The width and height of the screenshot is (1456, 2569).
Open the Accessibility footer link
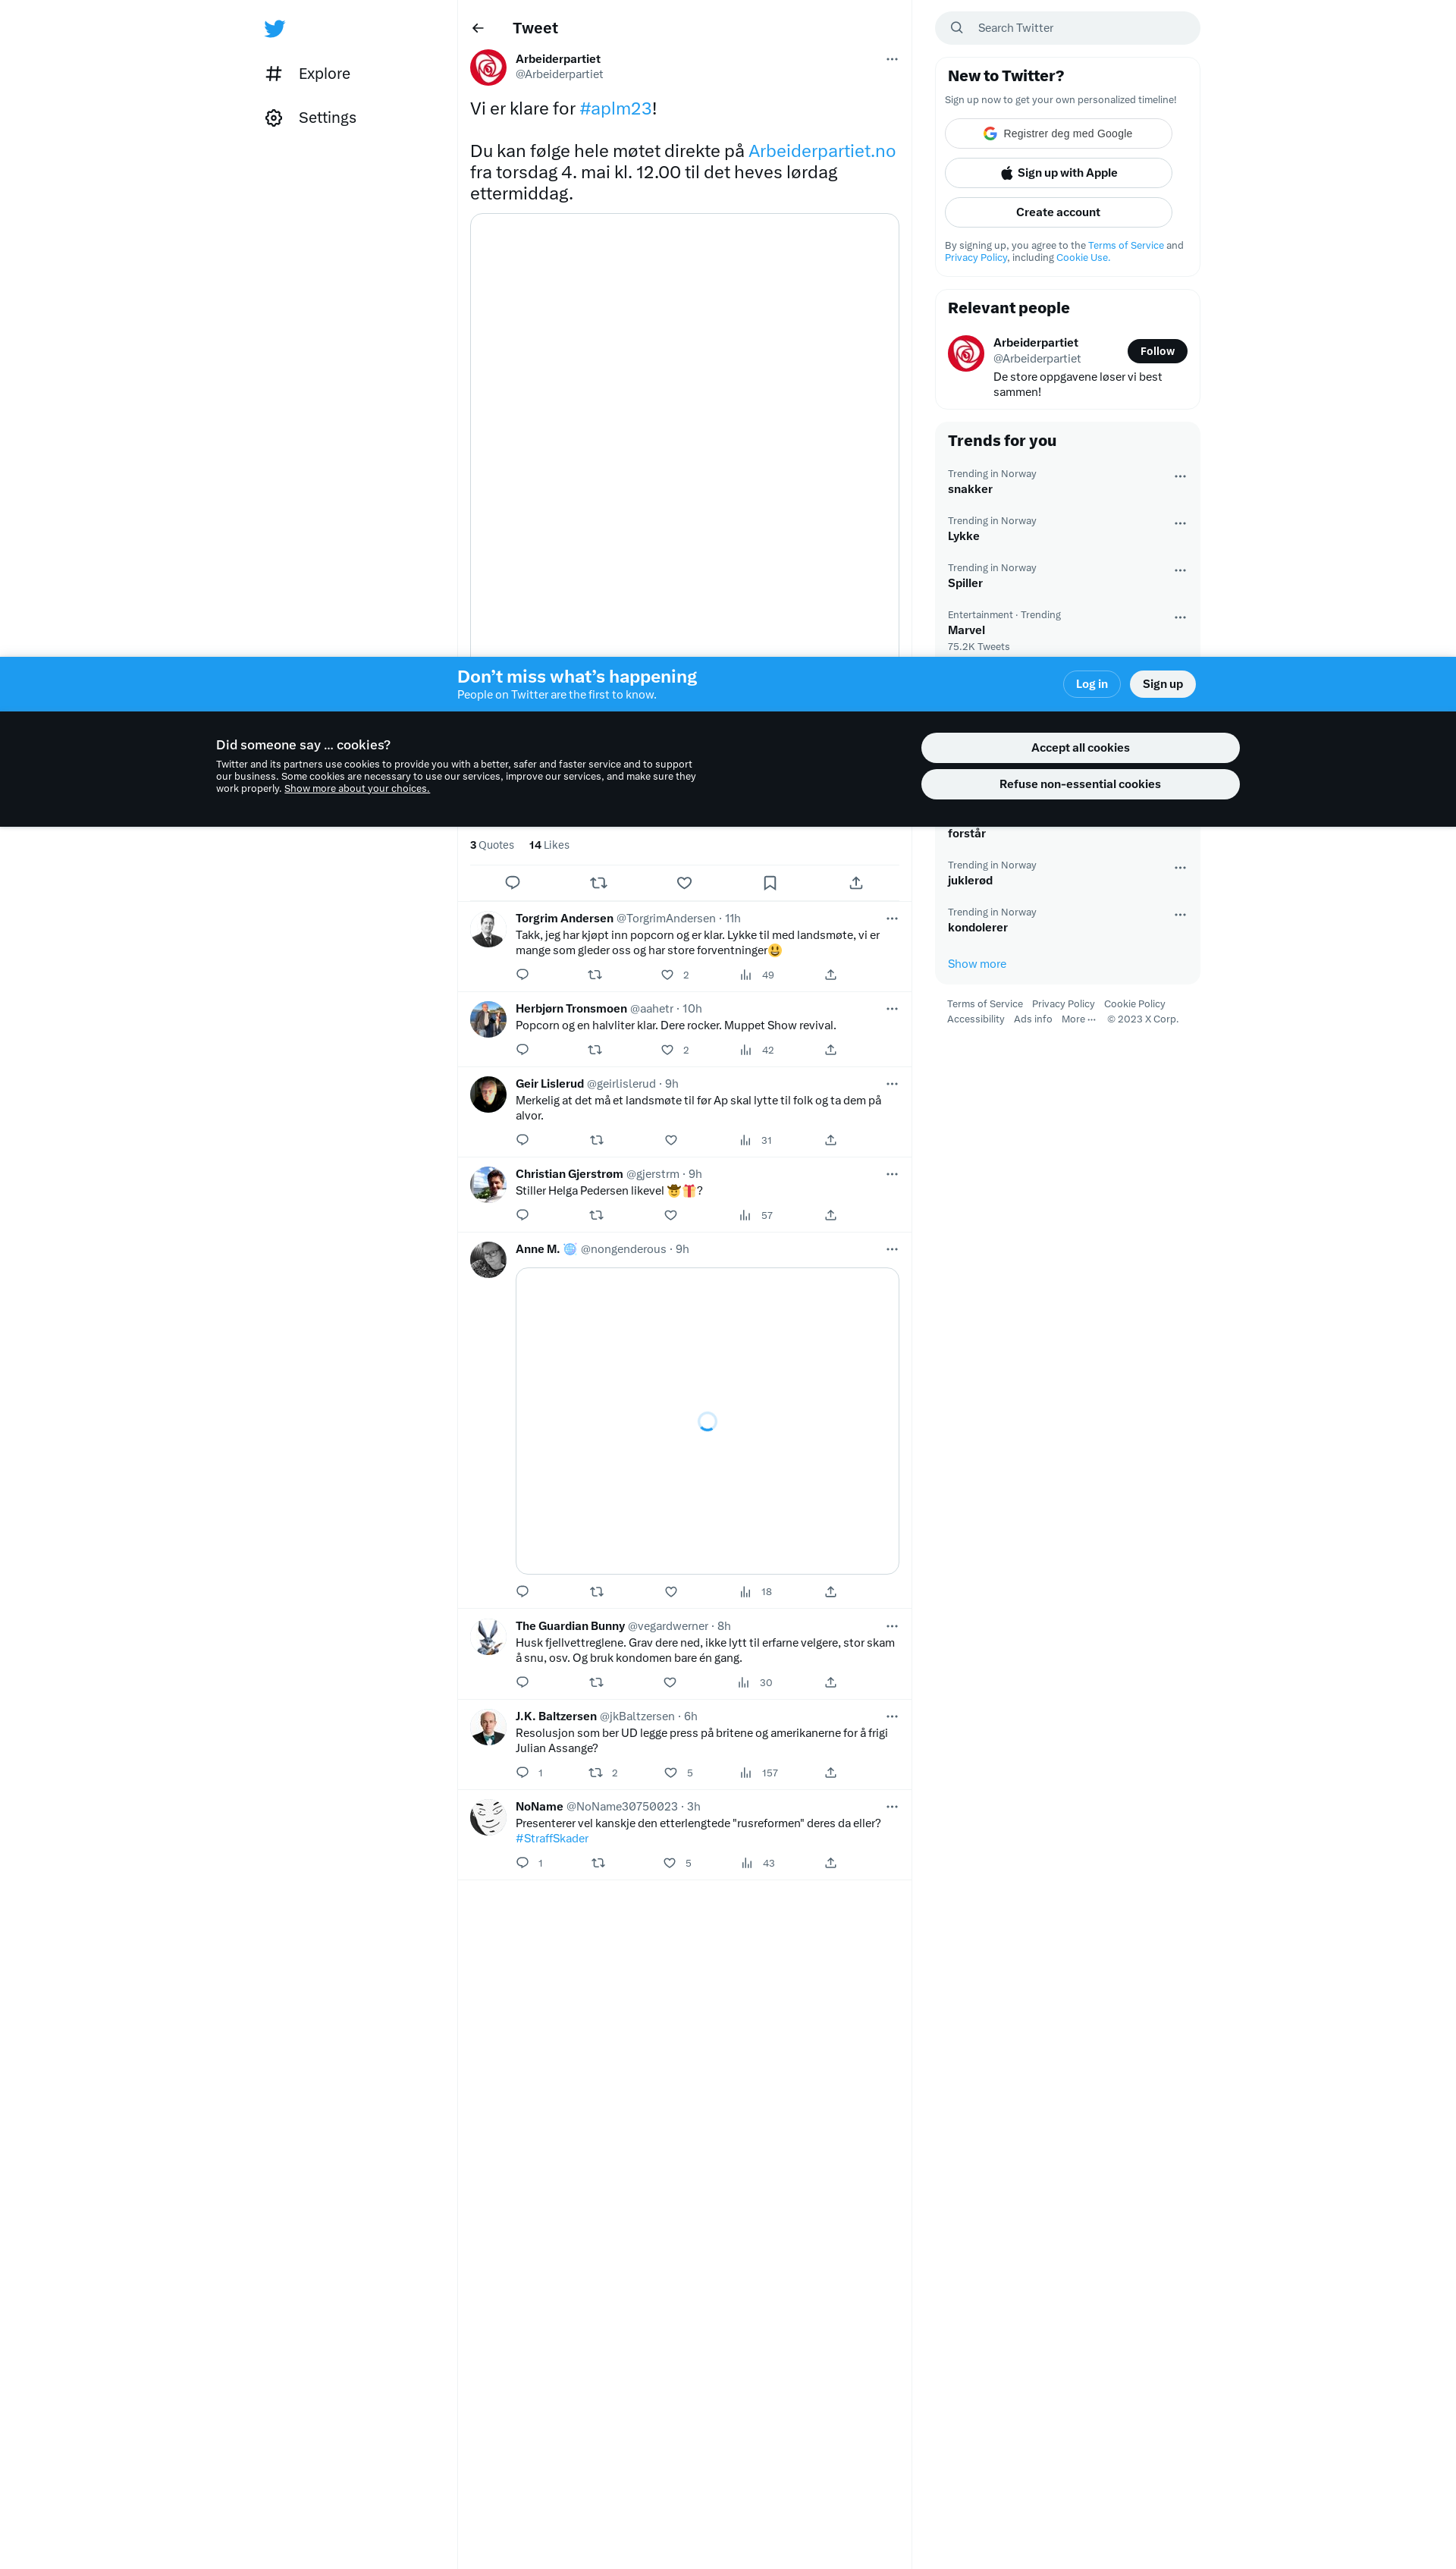point(975,1019)
